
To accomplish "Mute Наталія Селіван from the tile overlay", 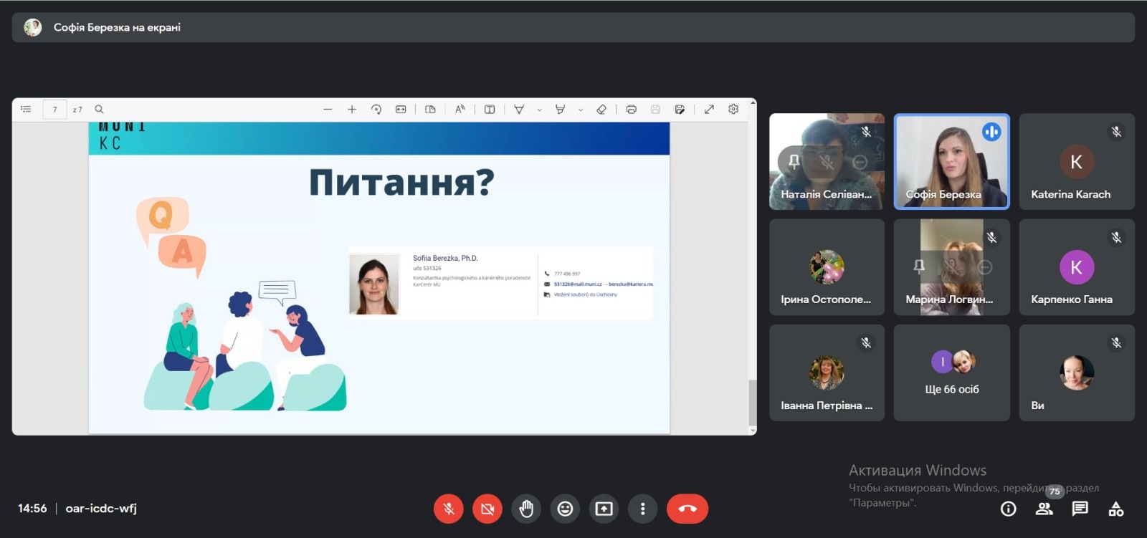I will pos(827,162).
